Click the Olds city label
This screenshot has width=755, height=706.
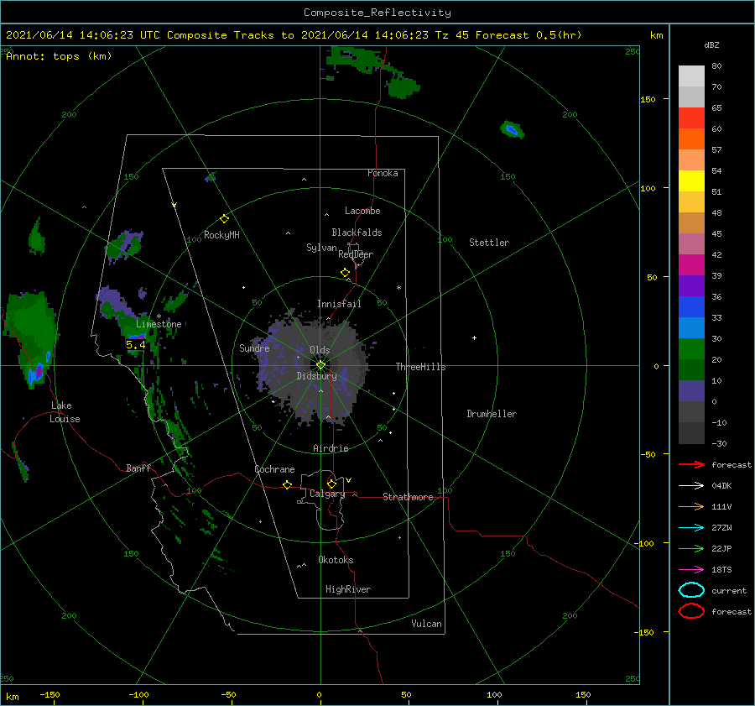coord(320,350)
